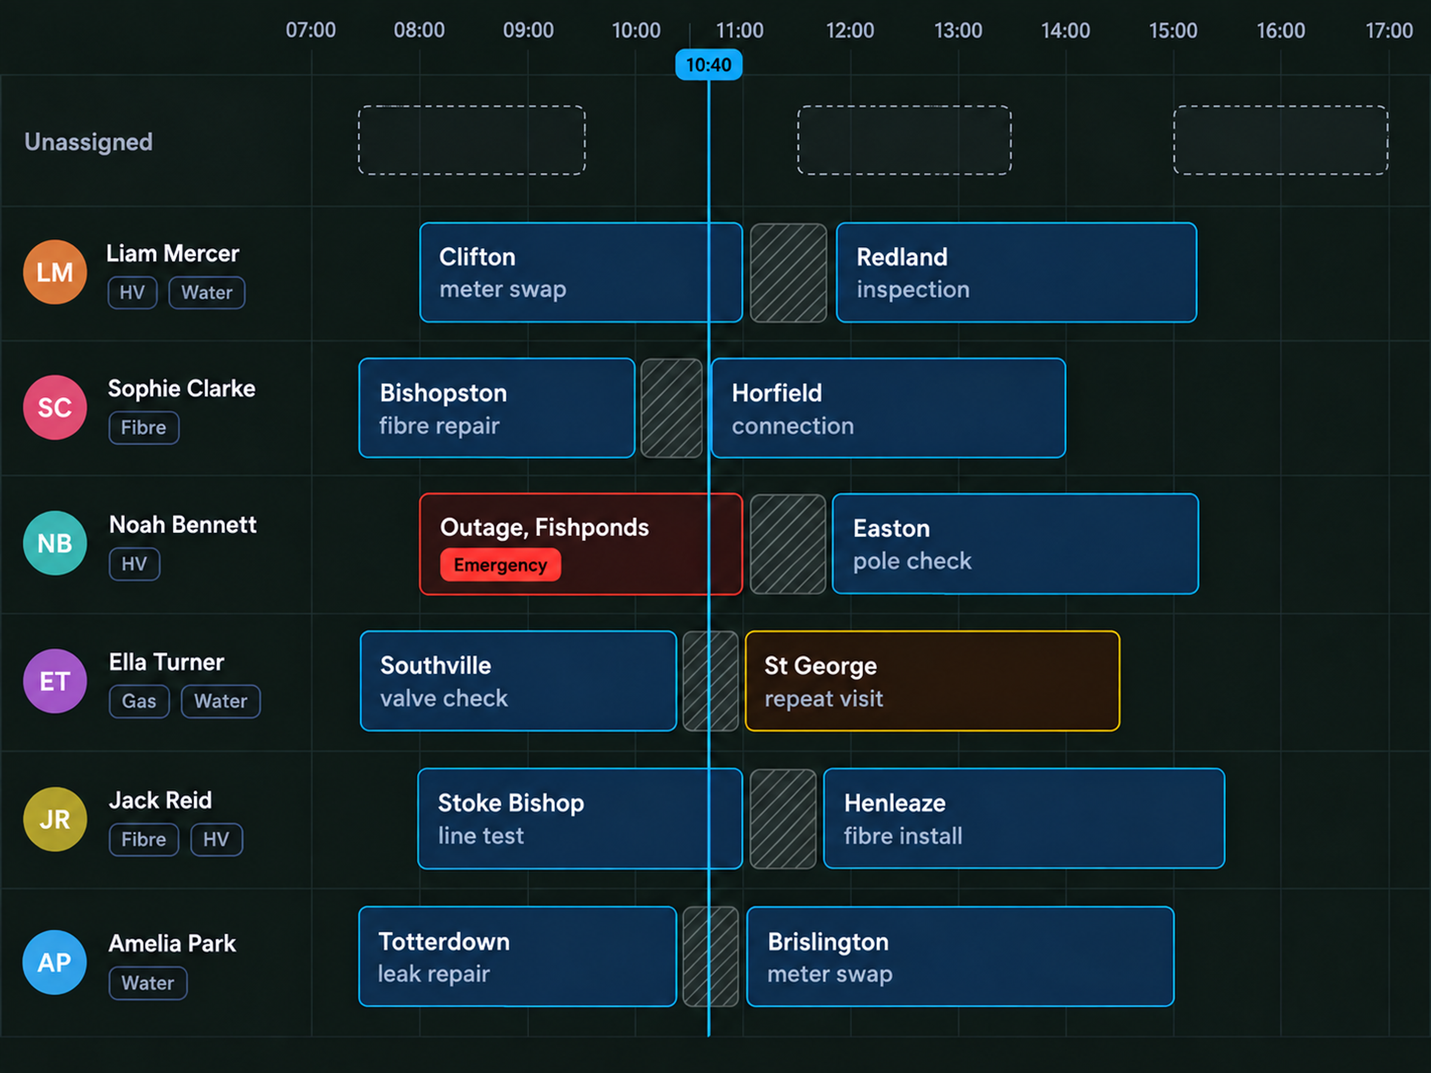Click travel gap before Easton pole check
The height and width of the screenshot is (1073, 1431).
788,544
